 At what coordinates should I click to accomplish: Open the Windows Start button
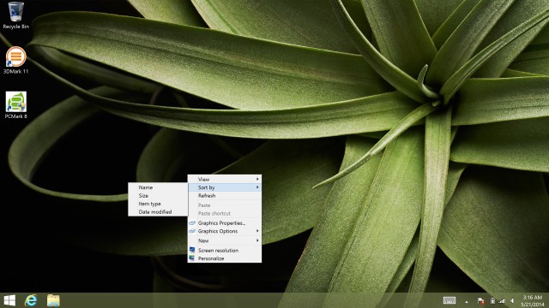point(9,300)
